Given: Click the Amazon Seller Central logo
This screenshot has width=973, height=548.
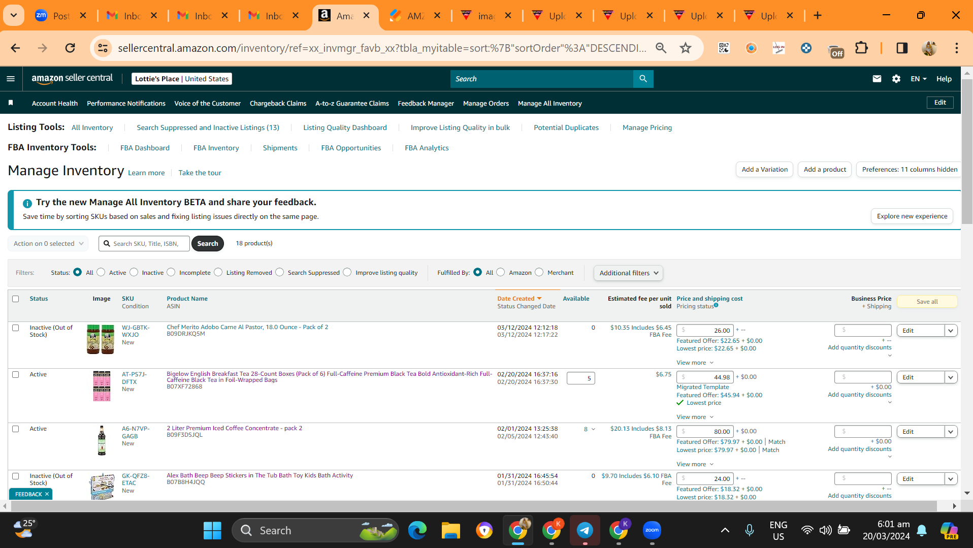Looking at the screenshot, I should (x=72, y=79).
